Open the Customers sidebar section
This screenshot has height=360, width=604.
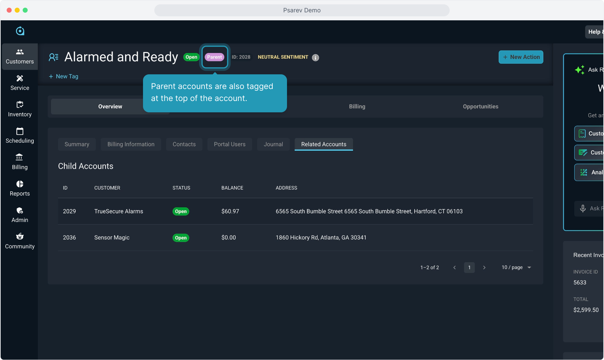20,56
